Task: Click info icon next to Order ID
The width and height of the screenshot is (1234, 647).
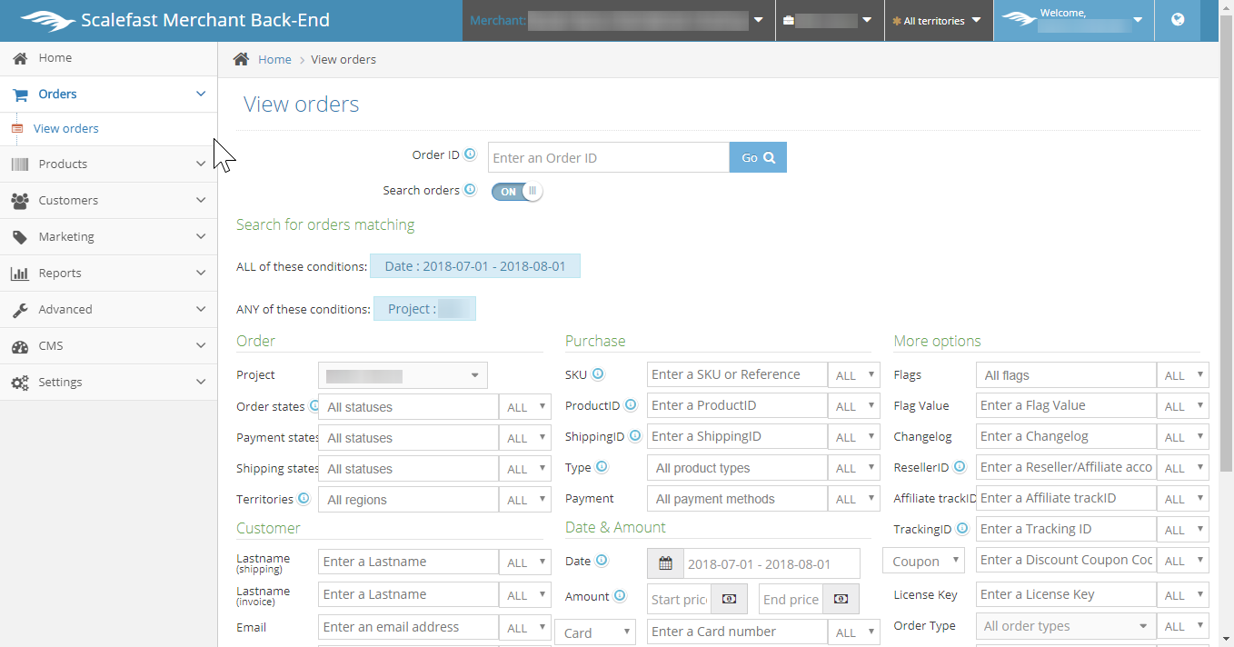Action: (x=470, y=154)
